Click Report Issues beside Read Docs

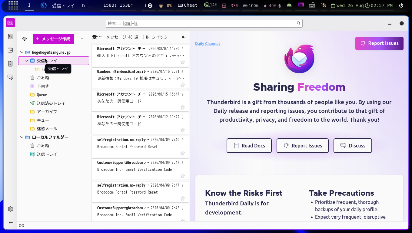pos(303,146)
